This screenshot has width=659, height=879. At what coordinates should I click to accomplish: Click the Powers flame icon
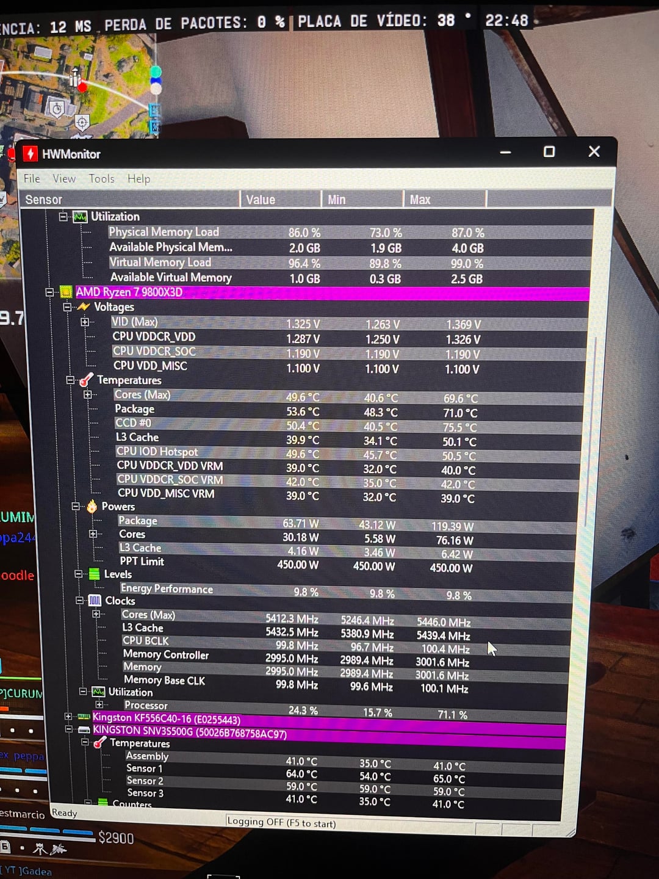(92, 506)
